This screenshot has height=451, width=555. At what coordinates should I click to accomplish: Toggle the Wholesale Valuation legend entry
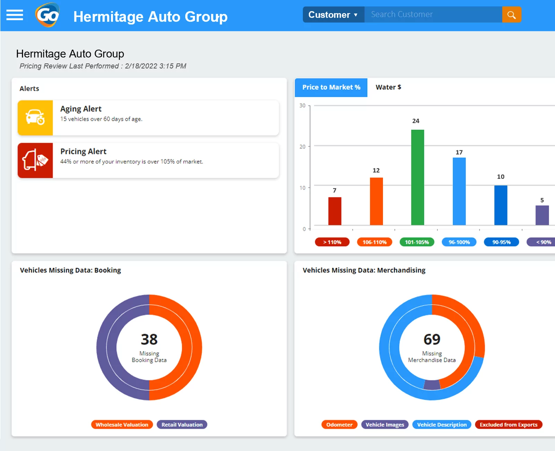click(122, 424)
